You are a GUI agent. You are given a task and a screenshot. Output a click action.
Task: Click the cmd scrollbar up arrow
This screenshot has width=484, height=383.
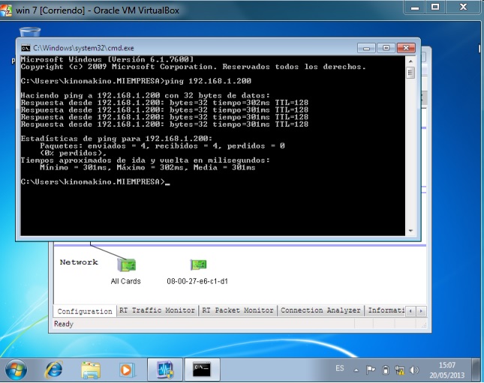click(410, 61)
